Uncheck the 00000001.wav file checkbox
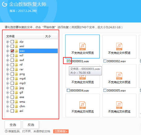The height and width of the screenshot is (135, 141). tap(68, 61)
